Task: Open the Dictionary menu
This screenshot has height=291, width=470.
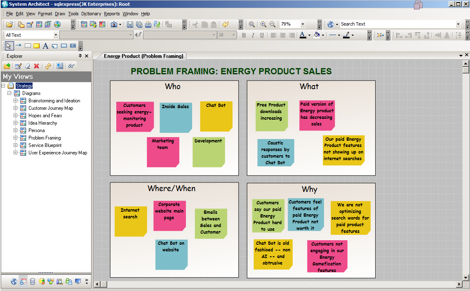Action: click(91, 14)
